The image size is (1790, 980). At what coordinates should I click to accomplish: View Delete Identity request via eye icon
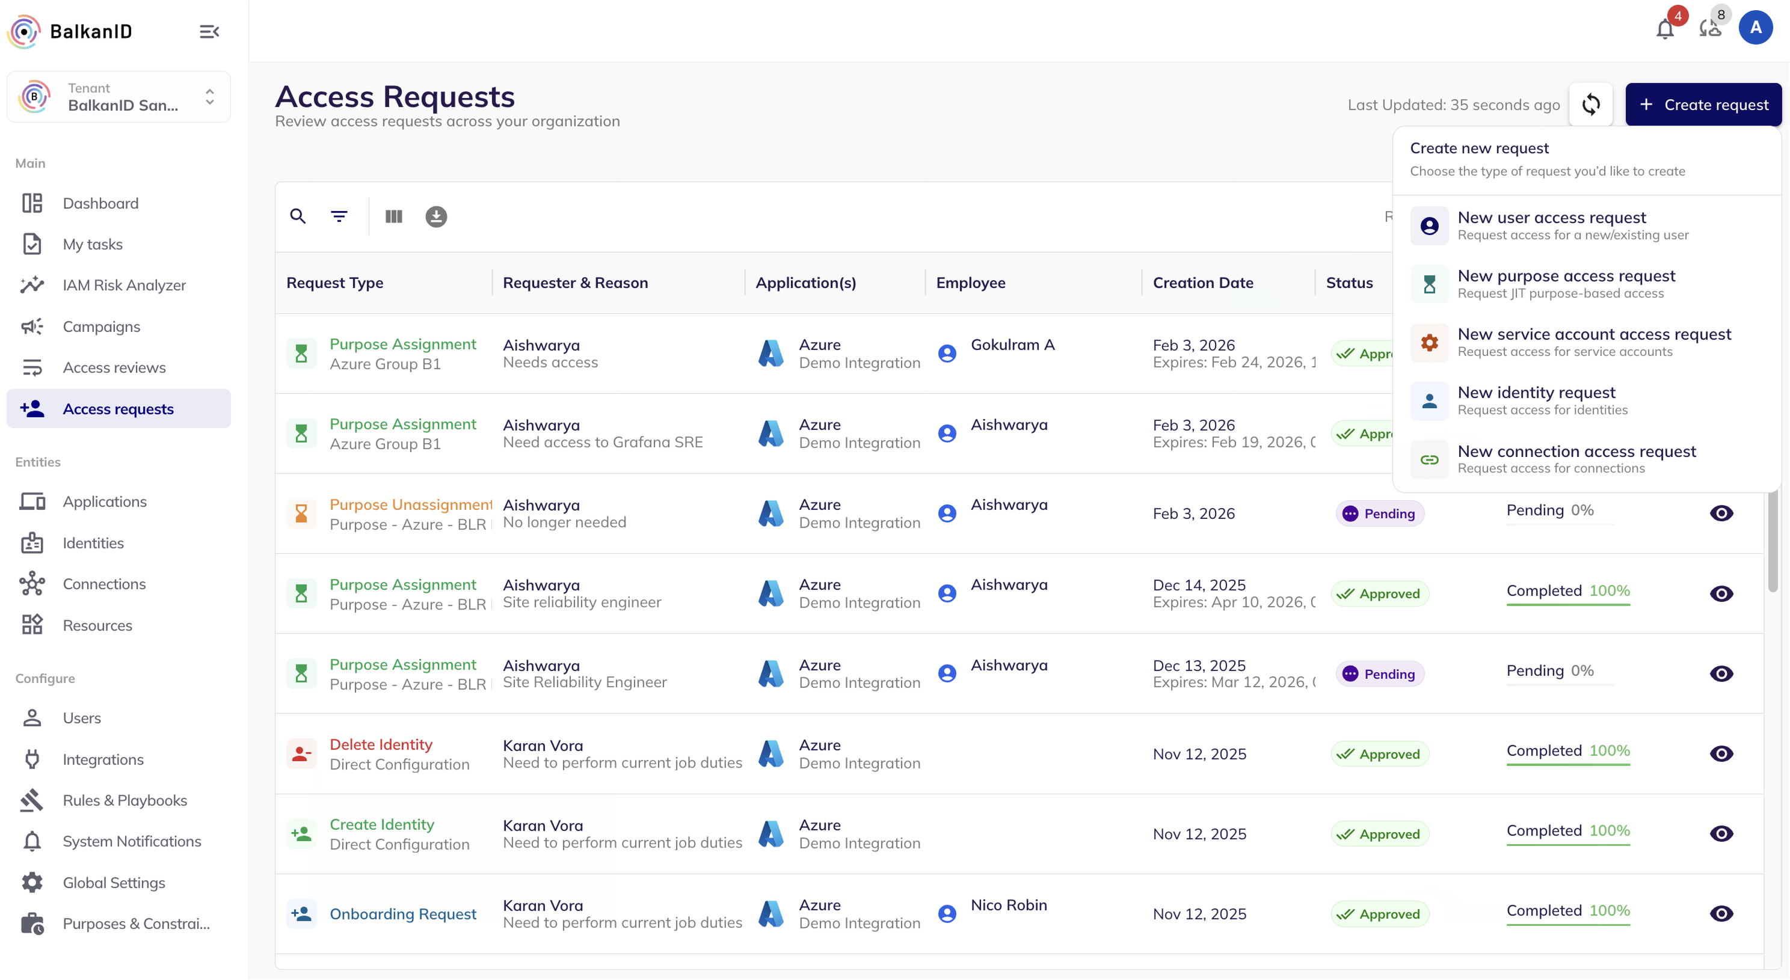click(x=1721, y=753)
